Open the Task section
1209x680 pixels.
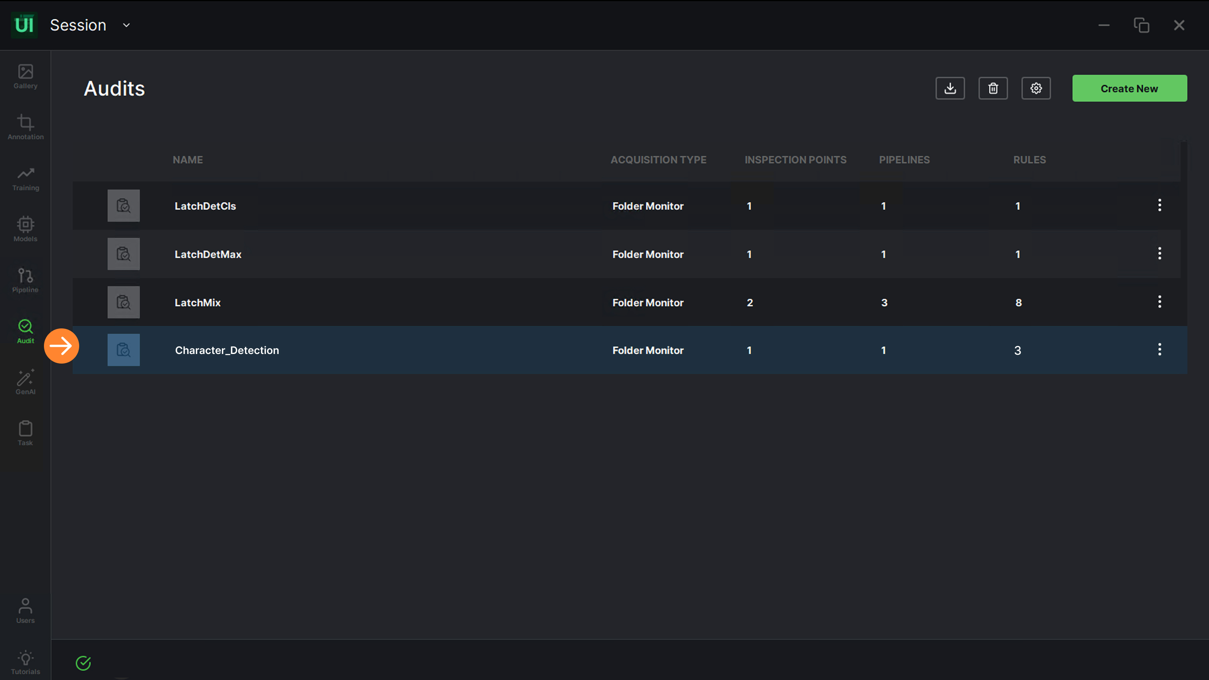point(25,433)
